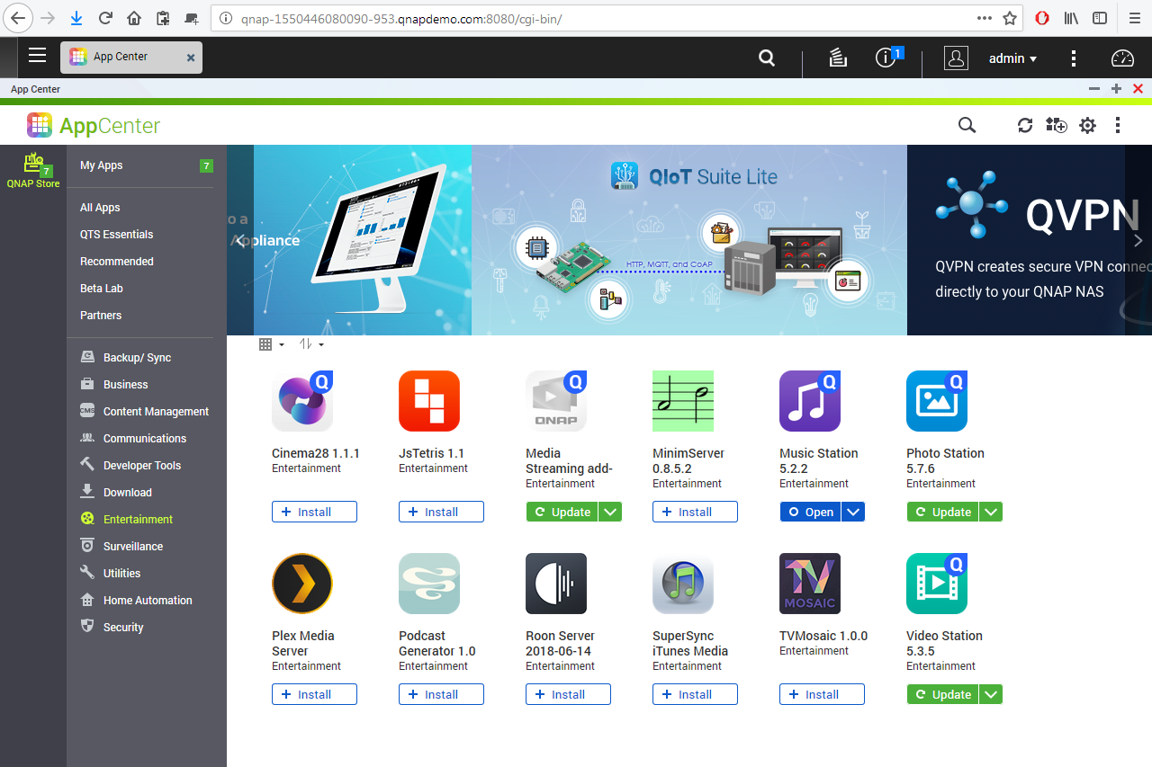Image resolution: width=1152 pixels, height=767 pixels.
Task: Install MinimServer app
Action: (695, 512)
